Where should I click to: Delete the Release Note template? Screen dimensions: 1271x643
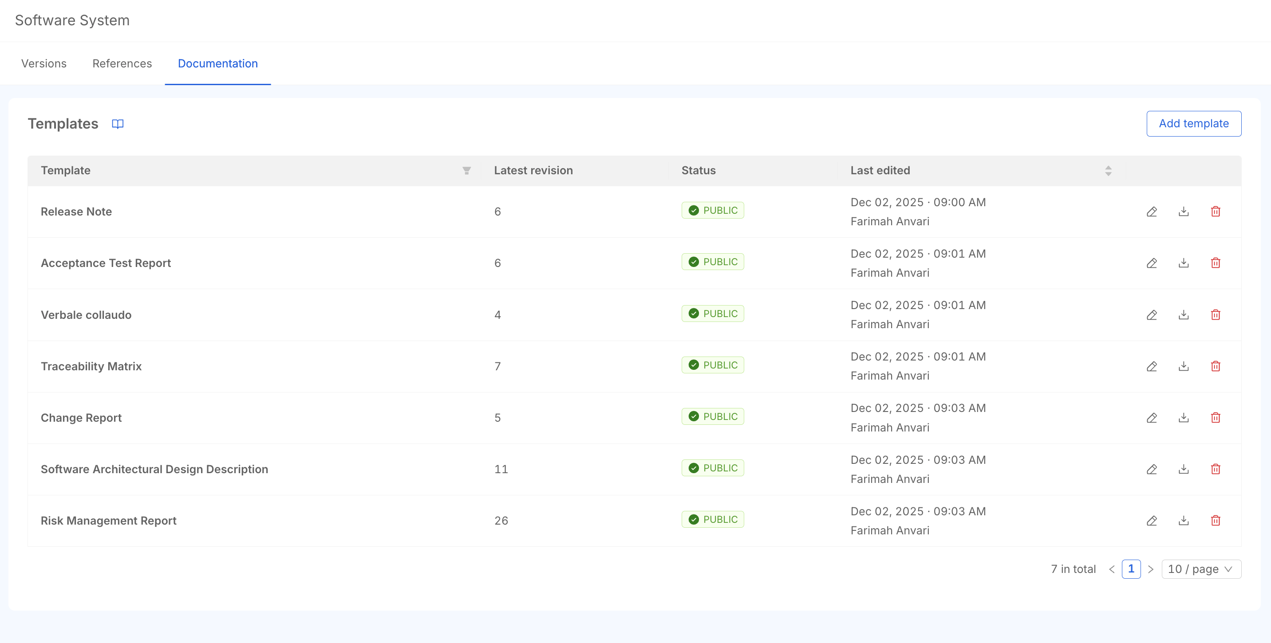click(x=1216, y=211)
